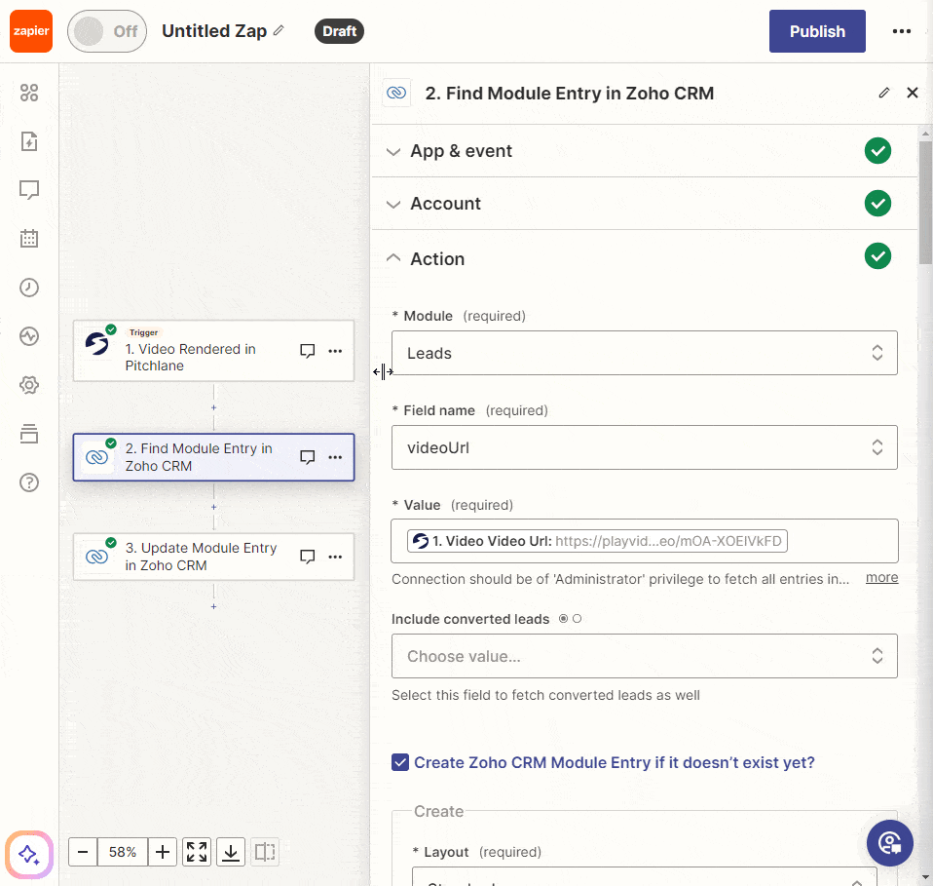Open the Layout dropdown
Viewport: 933px width, 886px height.
[x=645, y=876]
